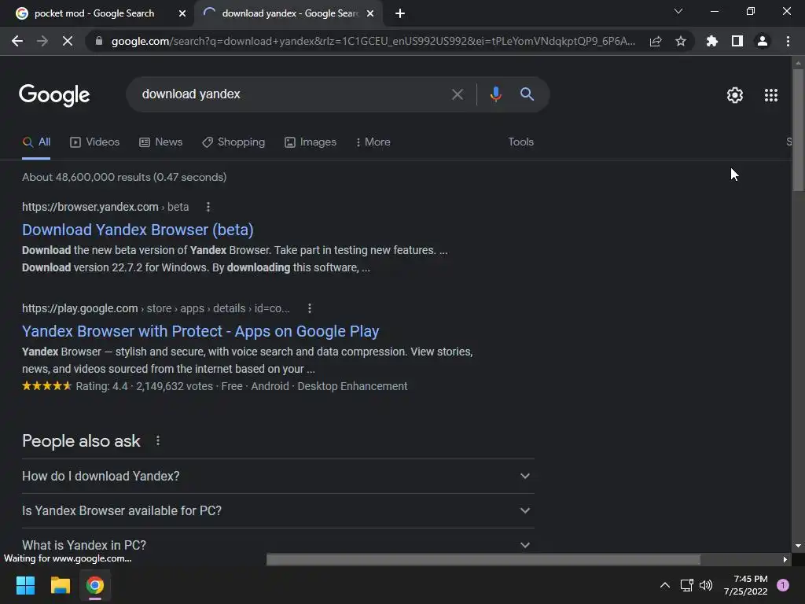This screenshot has width=805, height=604.
Task: Open the Extensions puzzle icon
Action: click(711, 41)
